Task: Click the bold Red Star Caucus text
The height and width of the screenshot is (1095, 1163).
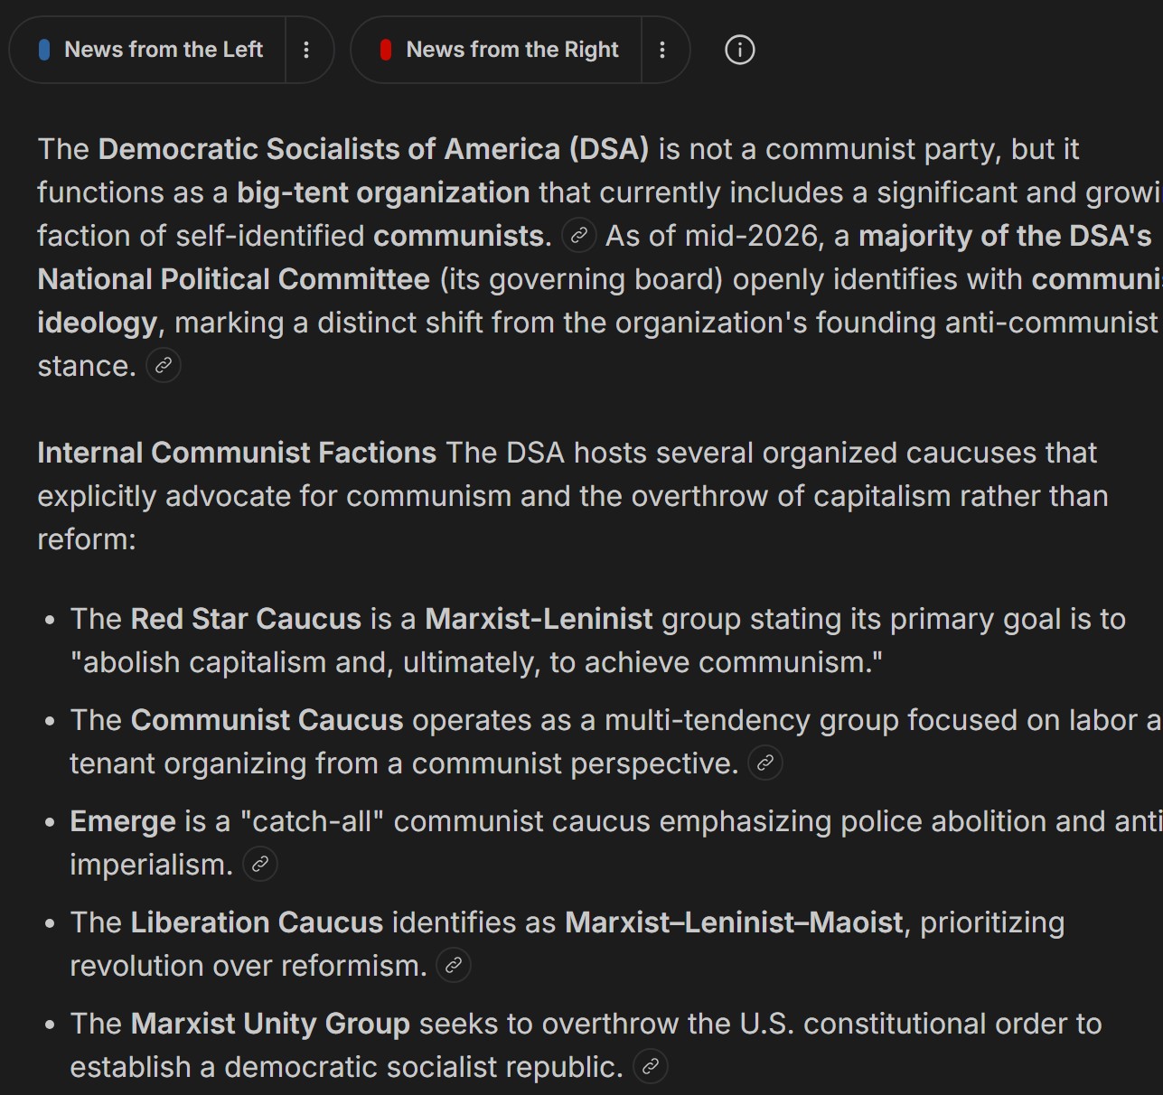Action: tap(246, 619)
